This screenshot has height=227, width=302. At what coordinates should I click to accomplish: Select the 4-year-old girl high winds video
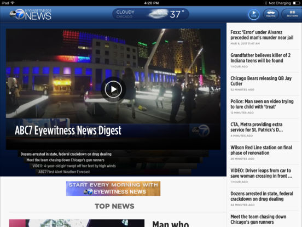point(74,166)
